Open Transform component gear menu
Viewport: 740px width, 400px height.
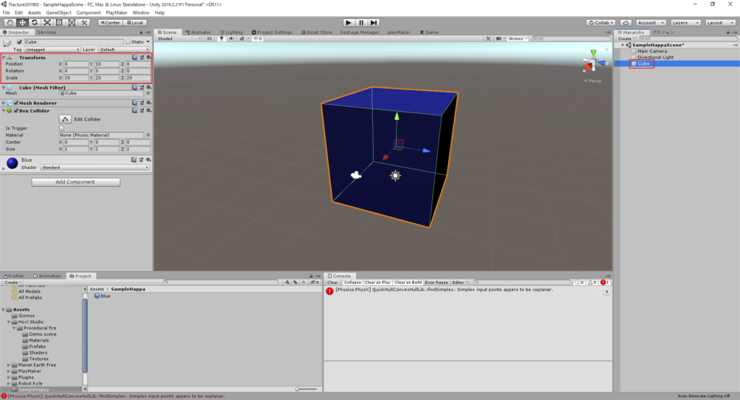pos(148,57)
